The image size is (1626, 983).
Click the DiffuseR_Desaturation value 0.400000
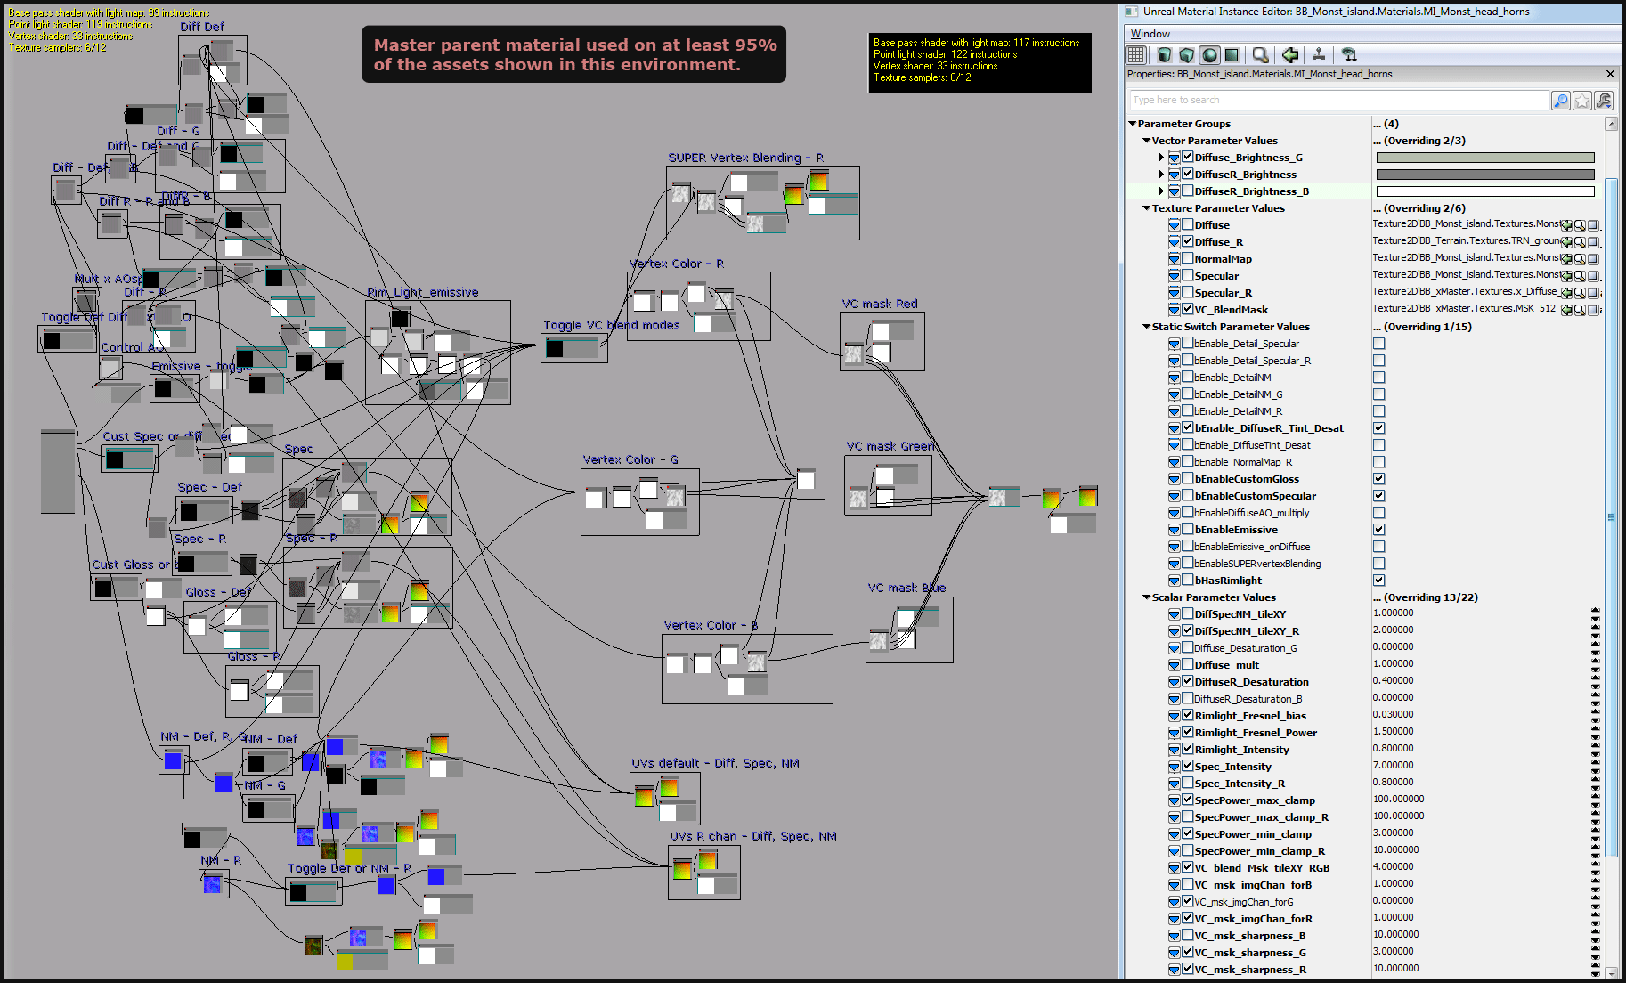pos(1393,680)
